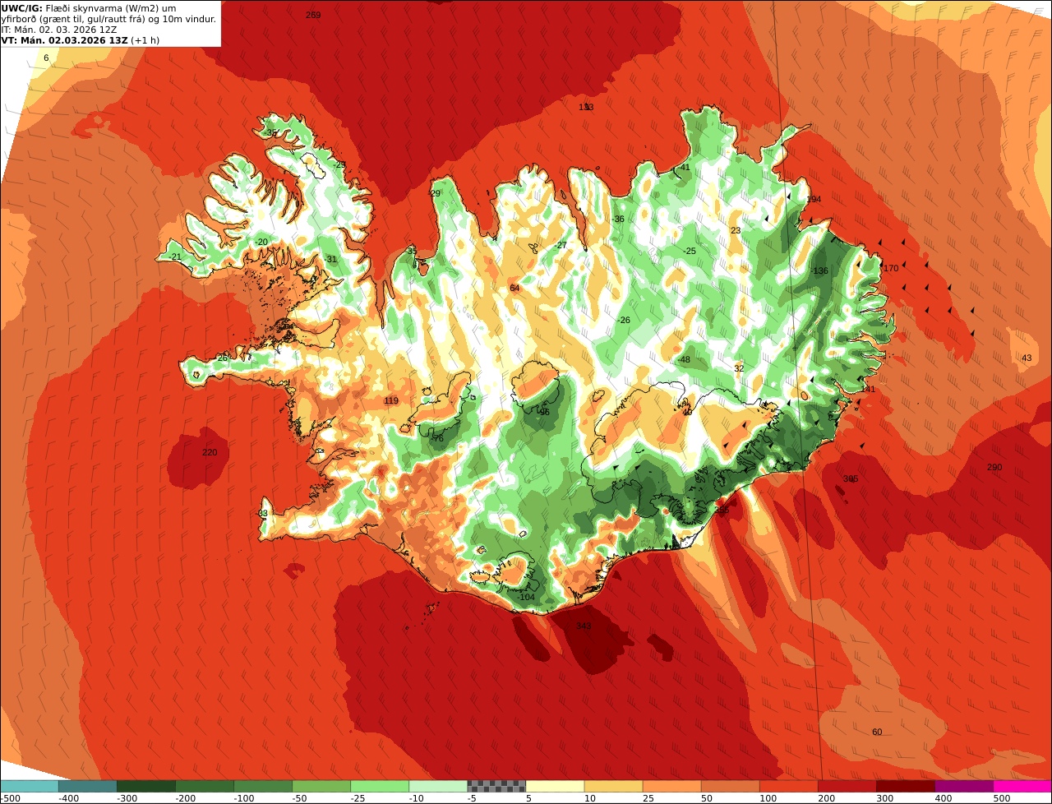Click the map value 119 in west Iceland
The image size is (1052, 804).
(x=391, y=400)
